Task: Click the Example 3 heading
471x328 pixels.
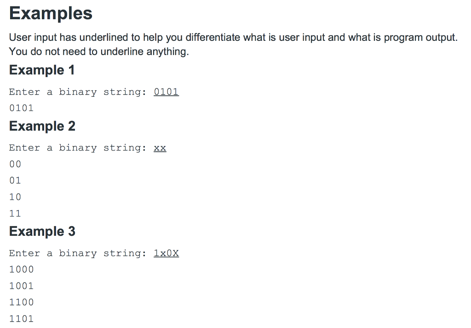Action: coord(42,231)
